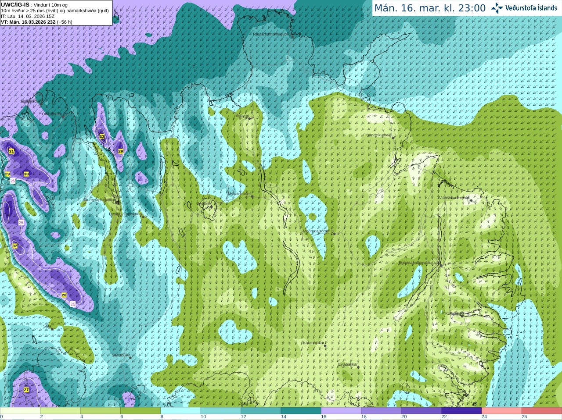562x420 pixels.
Task: Select the yellow 32 gust marker
Action: pyautogui.click(x=15, y=246)
